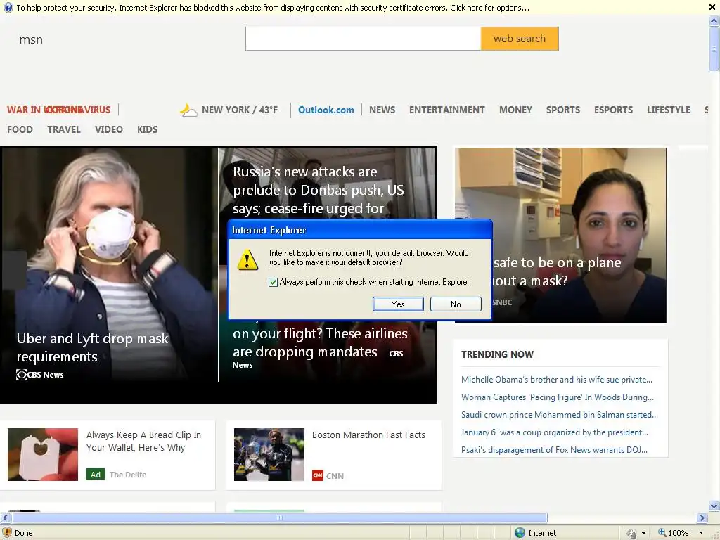
Task: Open the privacy icon dropdown arrow
Action: coord(643,533)
